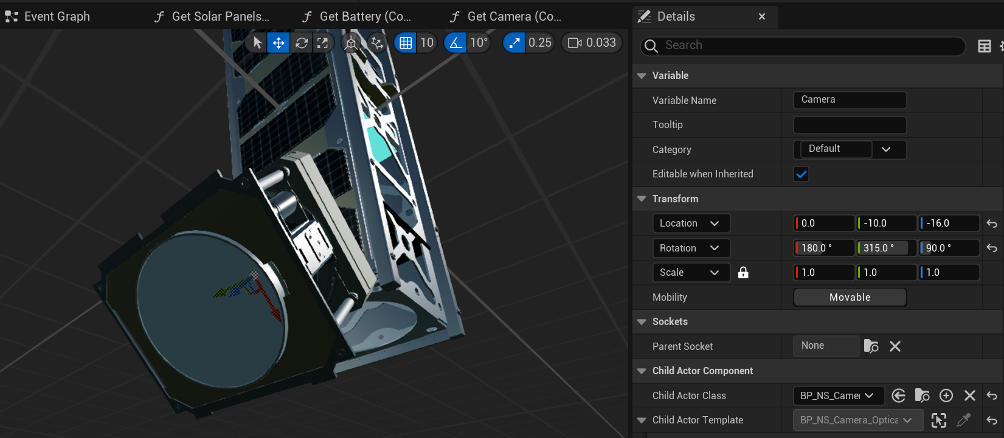Image resolution: width=1004 pixels, height=438 pixels.
Task: Clear the Parent Socket with X icon
Action: click(x=895, y=346)
